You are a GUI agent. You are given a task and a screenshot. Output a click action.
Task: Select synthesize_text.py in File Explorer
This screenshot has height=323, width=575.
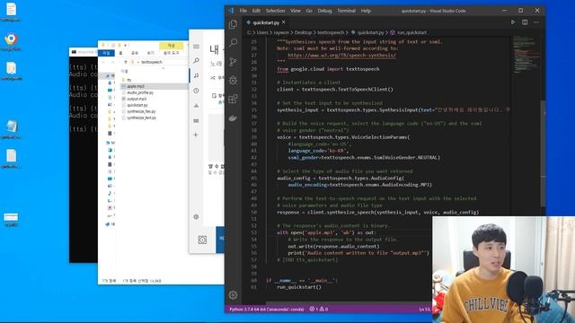[x=142, y=118]
